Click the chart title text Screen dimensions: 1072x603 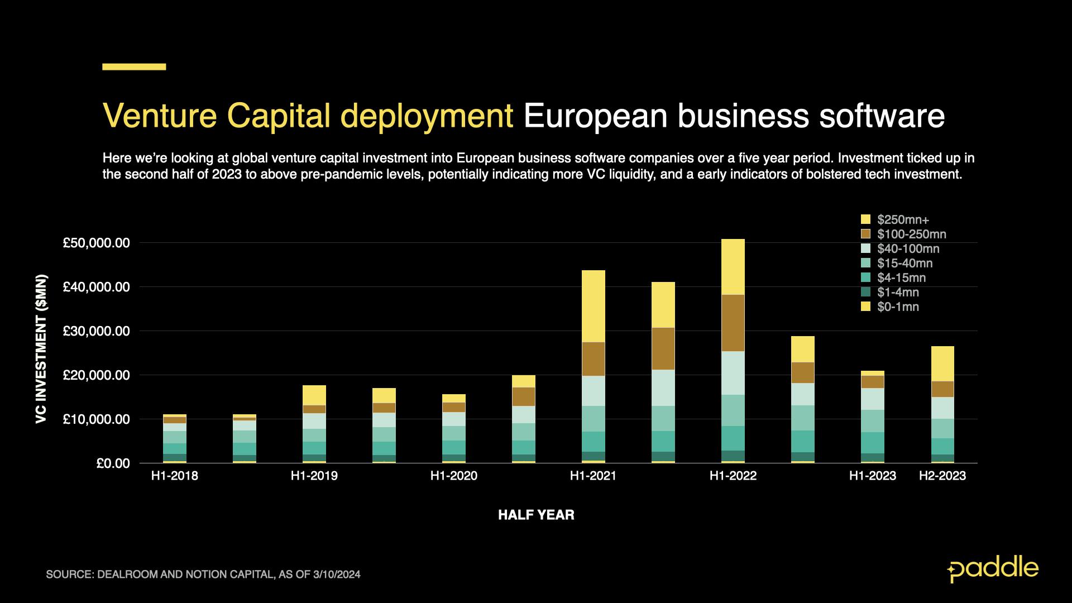[522, 116]
